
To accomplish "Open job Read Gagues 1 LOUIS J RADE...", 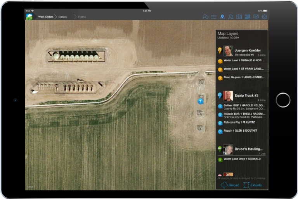I will click(244, 77).
